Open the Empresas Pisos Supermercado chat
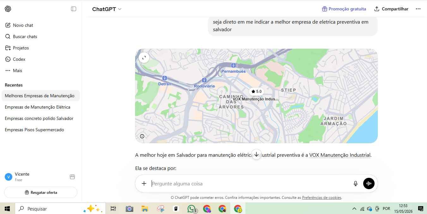 pos(41,130)
